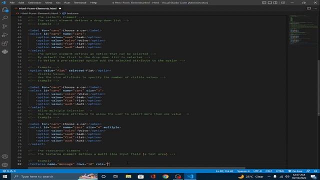Open network settings tray icon
The height and width of the screenshot is (180, 320).
click(x=281, y=176)
